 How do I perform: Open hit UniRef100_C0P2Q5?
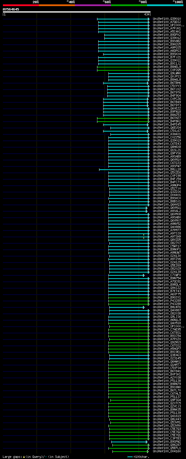(167, 70)
